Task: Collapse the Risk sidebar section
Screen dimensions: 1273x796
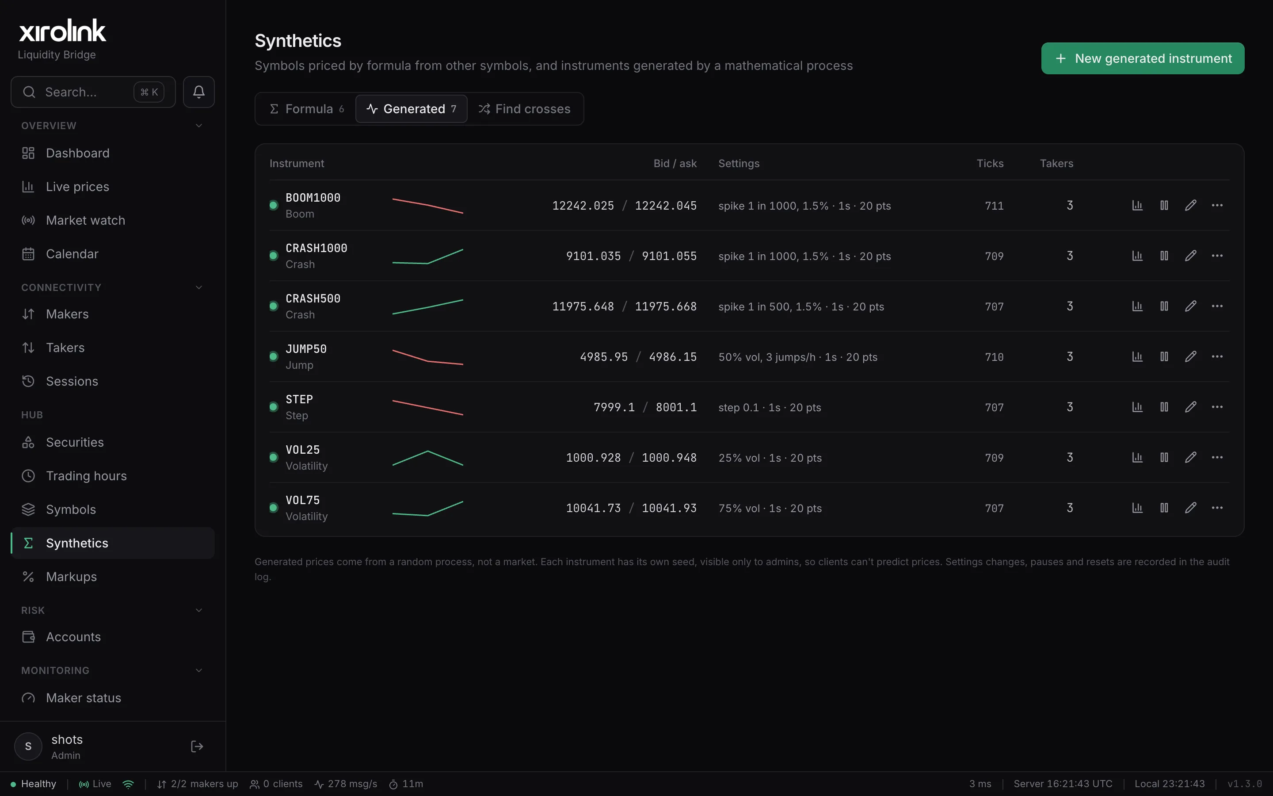Action: coord(199,610)
